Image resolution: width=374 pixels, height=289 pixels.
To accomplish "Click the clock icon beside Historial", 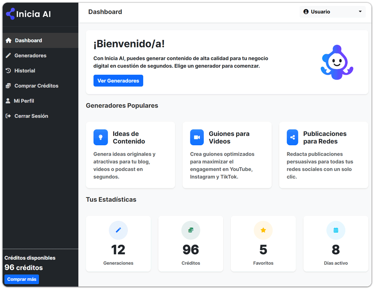I will click(x=8, y=71).
